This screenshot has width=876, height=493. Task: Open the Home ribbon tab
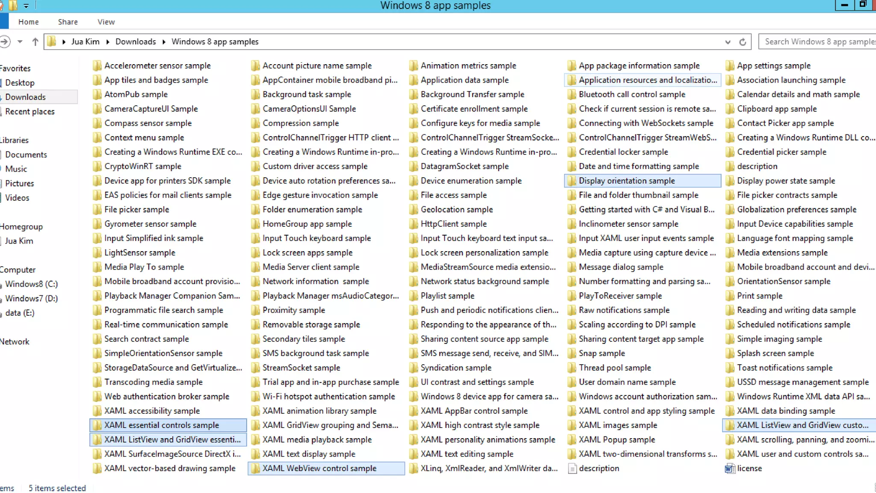click(x=28, y=22)
